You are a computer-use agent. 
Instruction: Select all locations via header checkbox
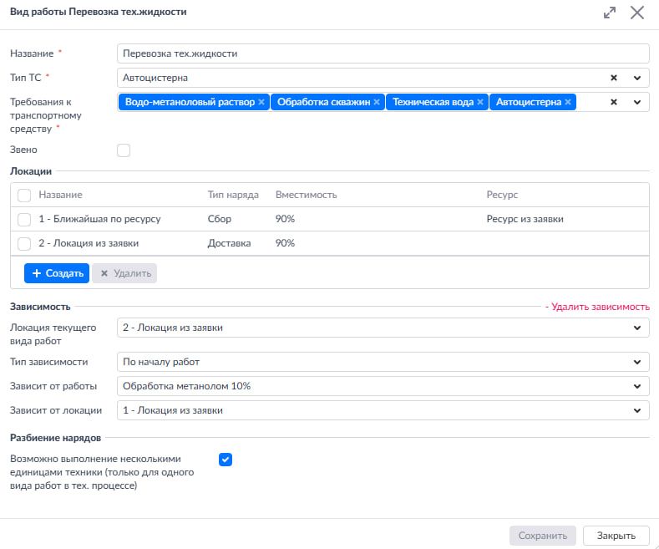[x=24, y=195]
